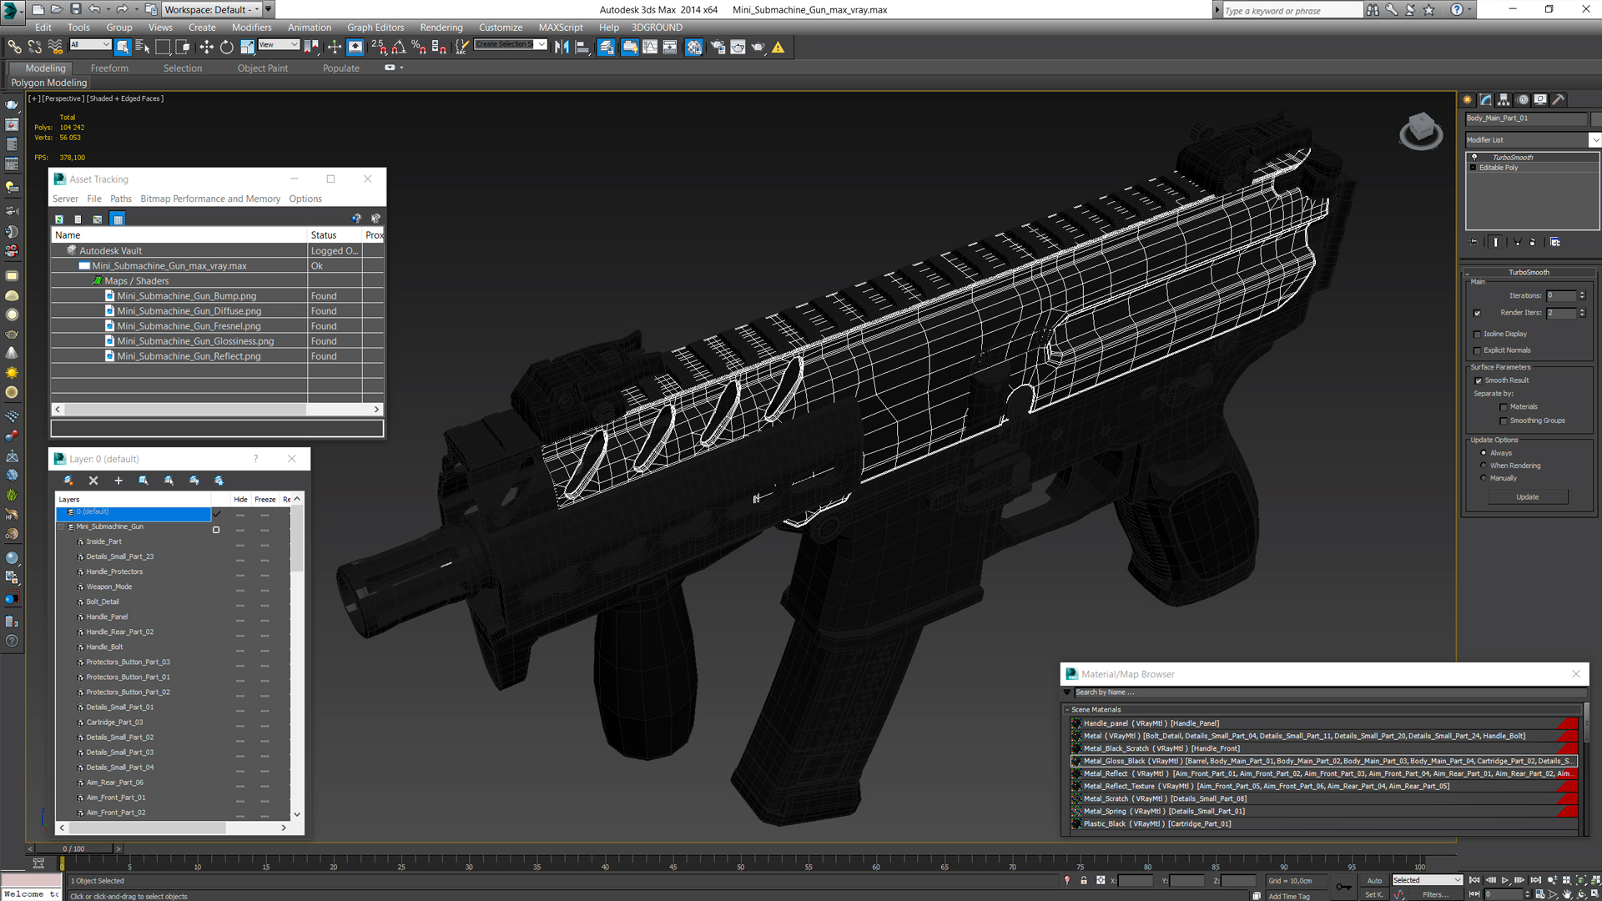Click the Iterations value field

[x=1561, y=295]
